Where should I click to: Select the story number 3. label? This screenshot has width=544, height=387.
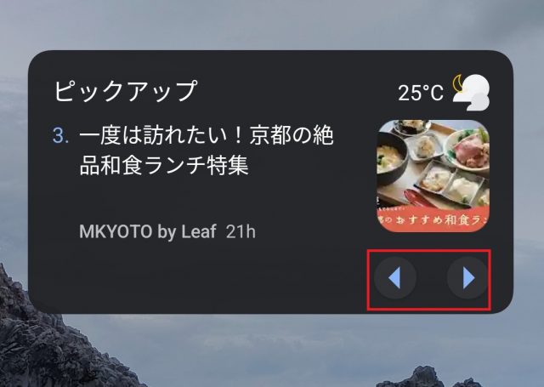60,135
